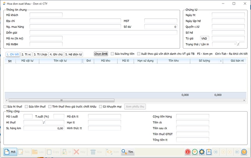
Task: Open the Số lượng column sort arrow
Action: coord(221,61)
